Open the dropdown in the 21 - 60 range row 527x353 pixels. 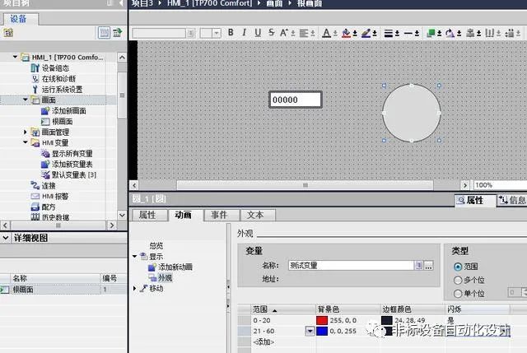pyautogui.click(x=310, y=331)
